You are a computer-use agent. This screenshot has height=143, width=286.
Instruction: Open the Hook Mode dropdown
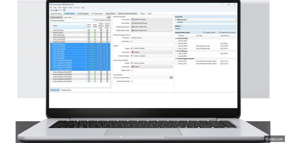click(x=151, y=23)
